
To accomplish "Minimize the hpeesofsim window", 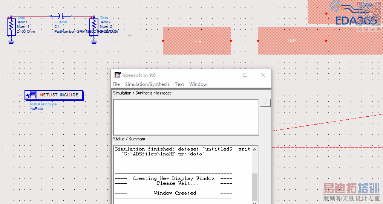I will 228,75.
